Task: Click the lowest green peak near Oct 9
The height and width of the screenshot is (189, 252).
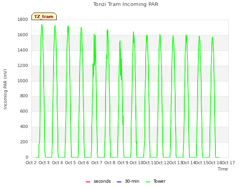Action: point(120,41)
